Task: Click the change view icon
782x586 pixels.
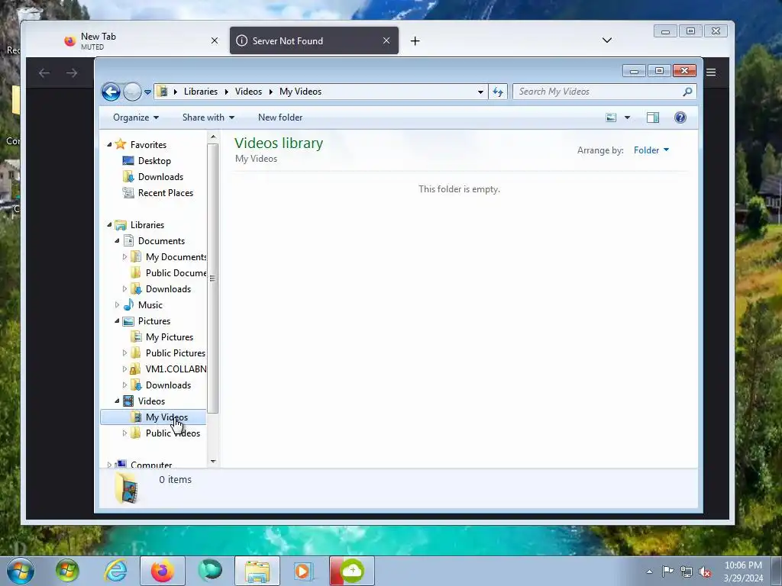Action: tap(611, 118)
